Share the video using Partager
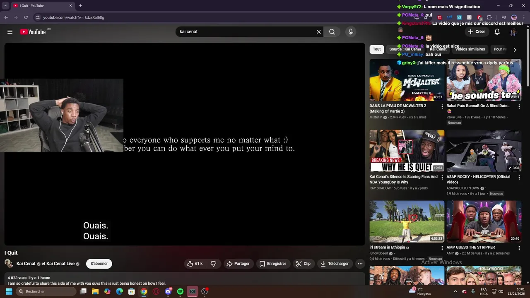The width and height of the screenshot is (530, 298). pos(238,264)
